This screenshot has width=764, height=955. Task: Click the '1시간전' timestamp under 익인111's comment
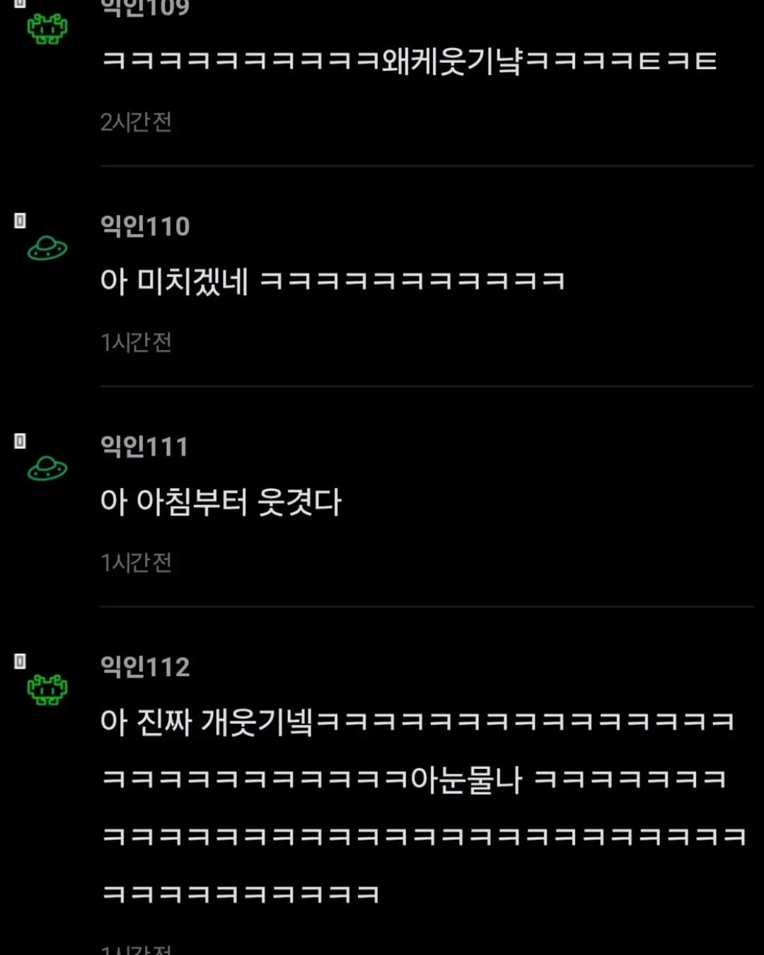tap(136, 562)
